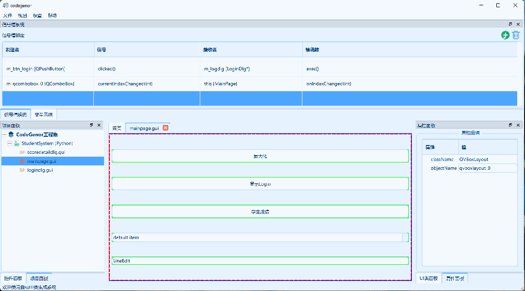525x291 pixels.
Task: Switch to the 项目面板 tab
Action: [x=39, y=278]
